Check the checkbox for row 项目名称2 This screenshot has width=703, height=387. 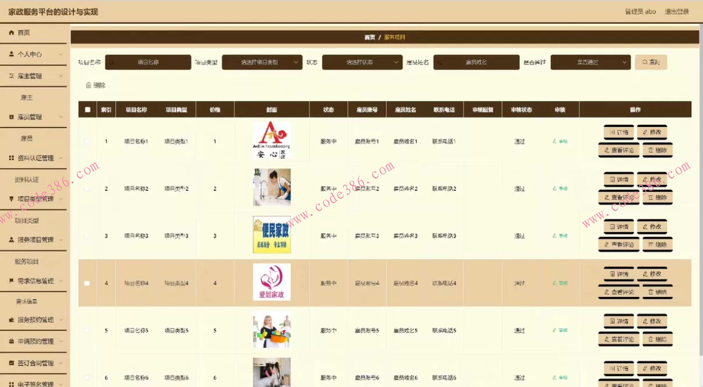click(88, 189)
